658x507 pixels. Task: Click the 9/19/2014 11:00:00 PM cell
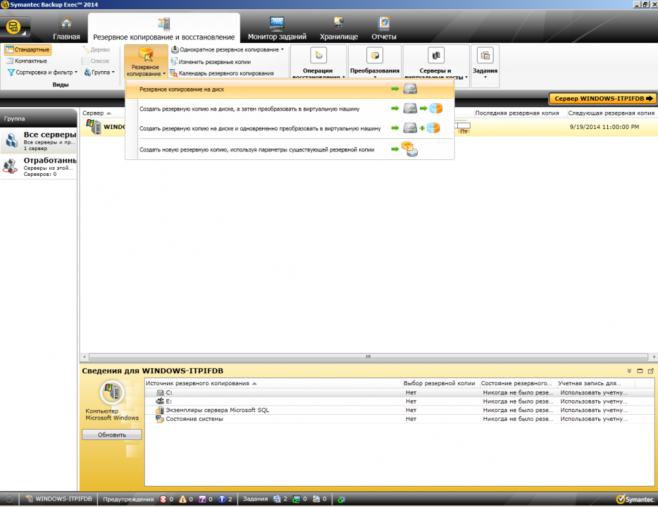[x=604, y=127]
